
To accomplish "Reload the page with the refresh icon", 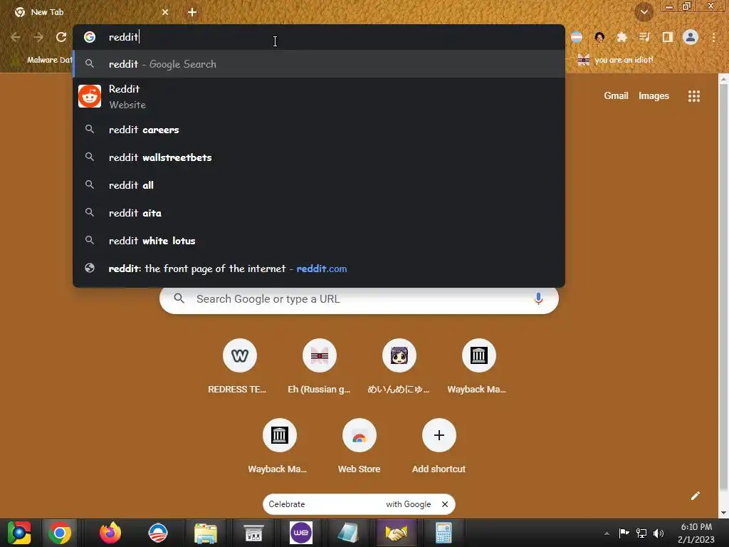I will click(x=61, y=37).
